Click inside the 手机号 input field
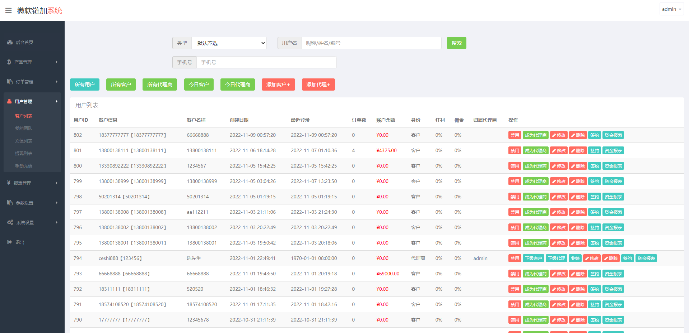 coord(266,62)
